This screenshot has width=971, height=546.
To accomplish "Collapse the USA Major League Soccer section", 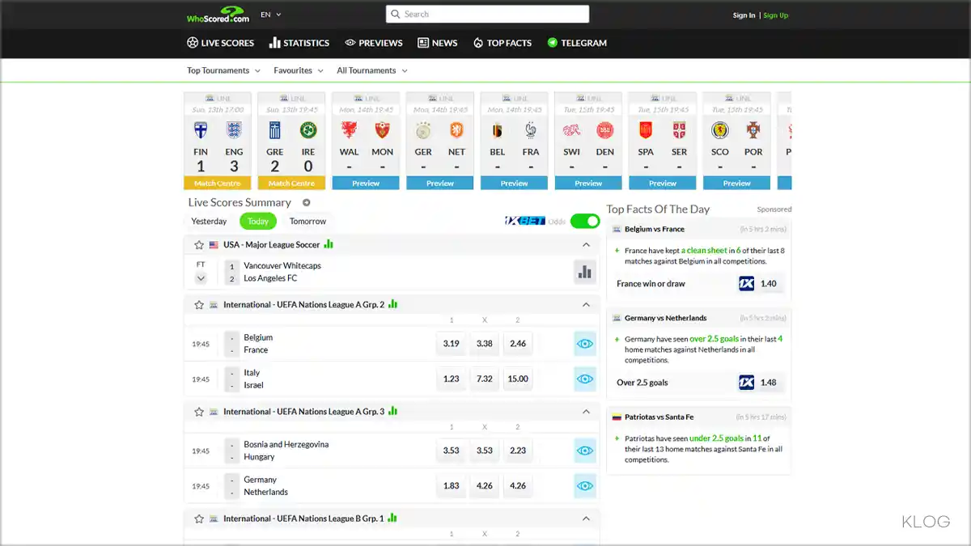I will (586, 245).
